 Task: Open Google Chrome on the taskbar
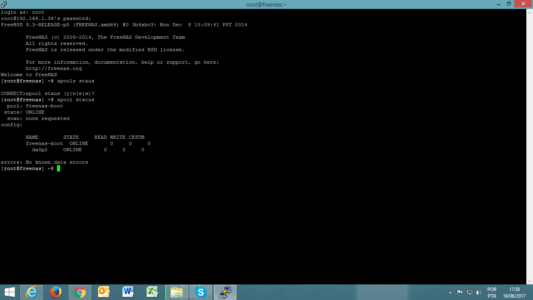pyautogui.click(x=80, y=292)
